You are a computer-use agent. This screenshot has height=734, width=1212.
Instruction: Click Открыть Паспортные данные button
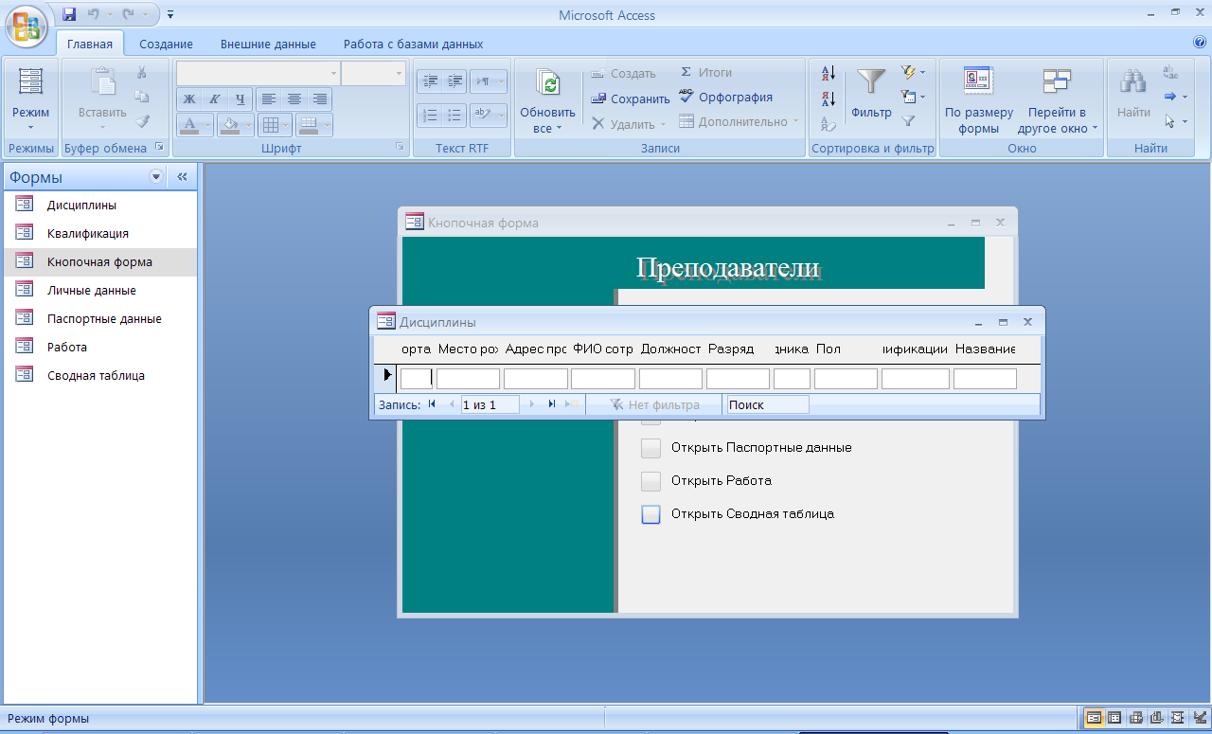[651, 448]
